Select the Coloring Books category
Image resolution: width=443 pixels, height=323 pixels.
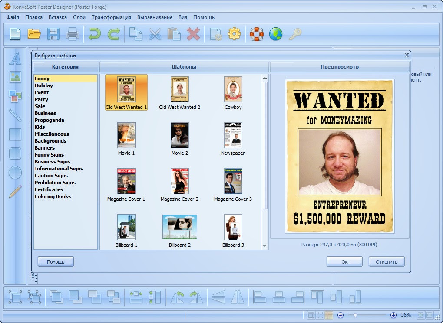tap(53, 196)
